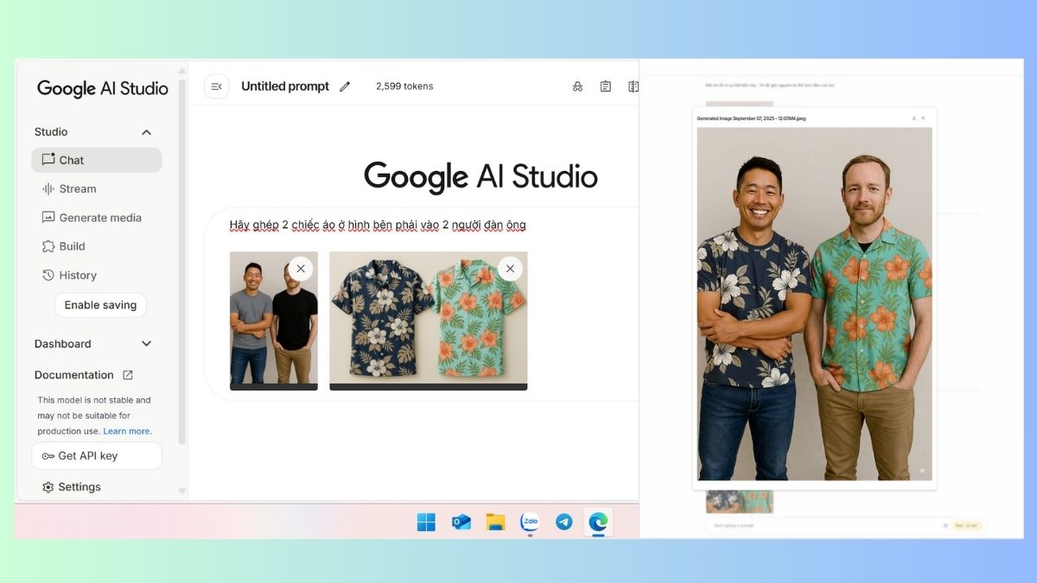Click the Generate media image icon
The image size is (1037, 583).
click(x=48, y=218)
